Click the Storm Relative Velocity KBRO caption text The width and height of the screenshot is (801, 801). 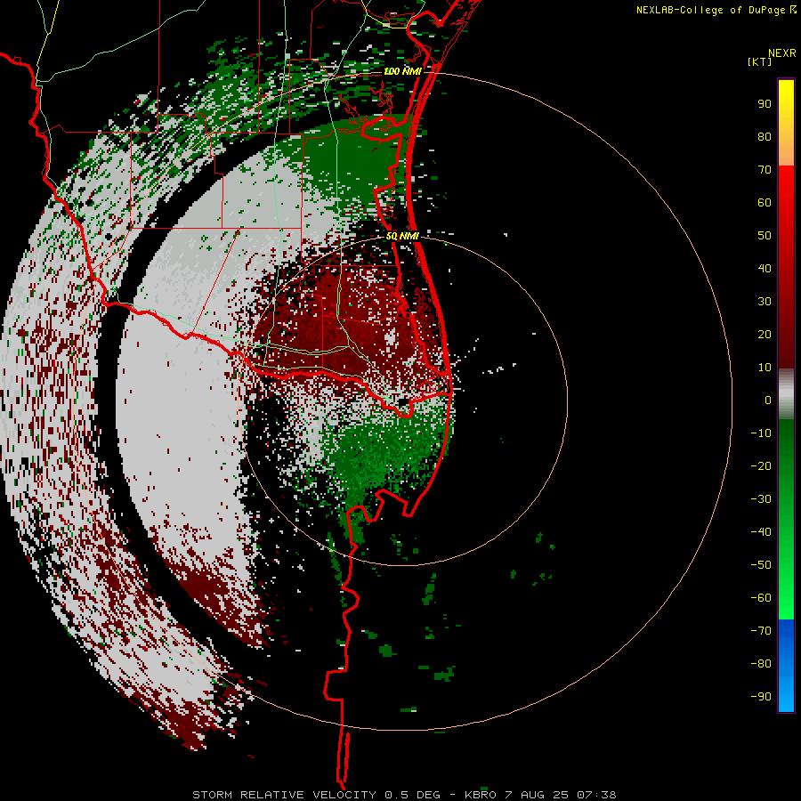(404, 795)
